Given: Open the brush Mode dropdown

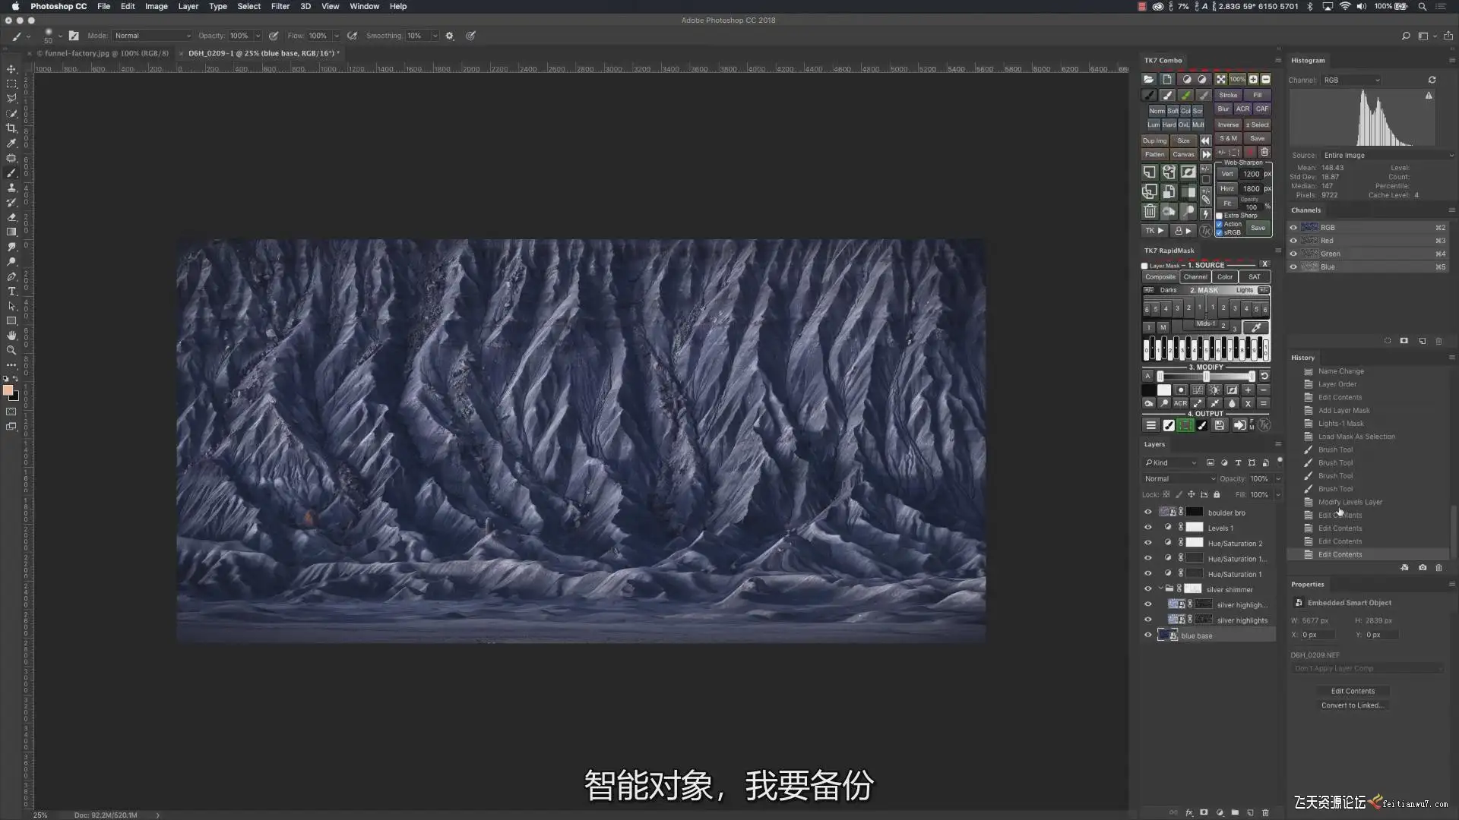Looking at the screenshot, I should tap(152, 36).
